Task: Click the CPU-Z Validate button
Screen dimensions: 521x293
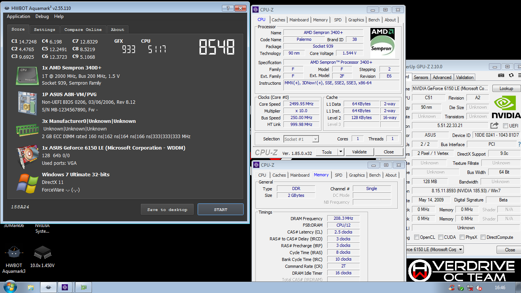Action: pyautogui.click(x=359, y=152)
